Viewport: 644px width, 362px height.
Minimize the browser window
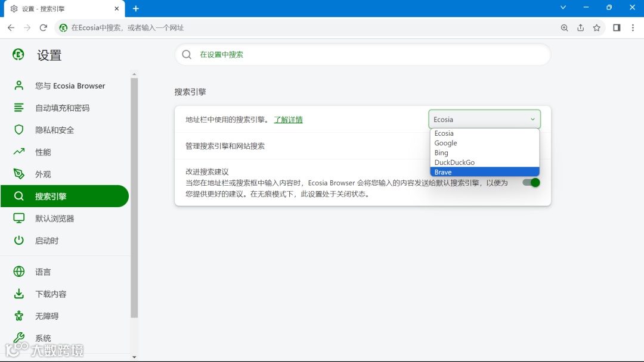(x=586, y=7)
